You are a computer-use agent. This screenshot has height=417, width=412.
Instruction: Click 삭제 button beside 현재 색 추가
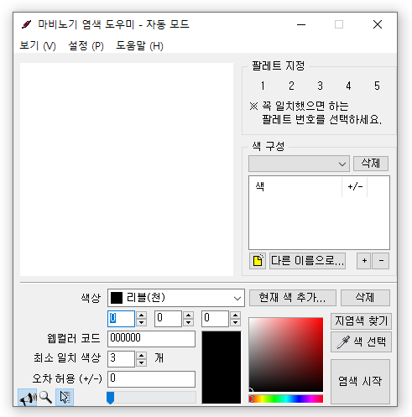pyautogui.click(x=365, y=298)
